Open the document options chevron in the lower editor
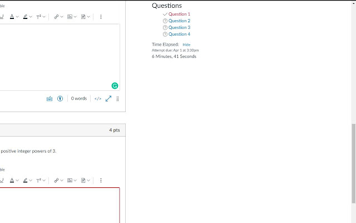356x223 pixels. (x=88, y=180)
